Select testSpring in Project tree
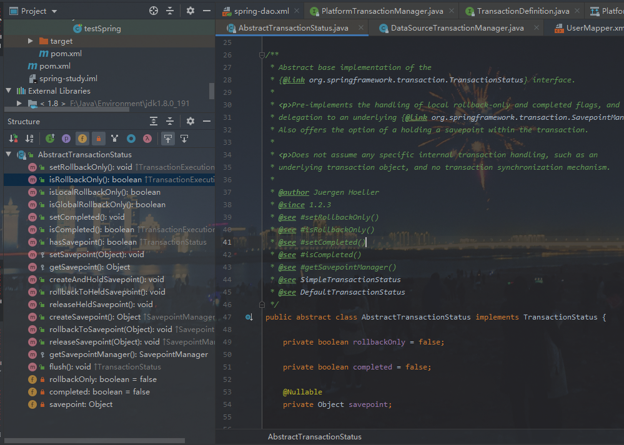This screenshot has width=624, height=445. click(x=102, y=29)
